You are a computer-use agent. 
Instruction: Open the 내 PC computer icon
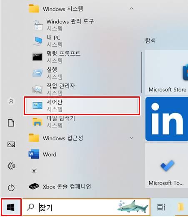pyautogui.click(x=38, y=41)
